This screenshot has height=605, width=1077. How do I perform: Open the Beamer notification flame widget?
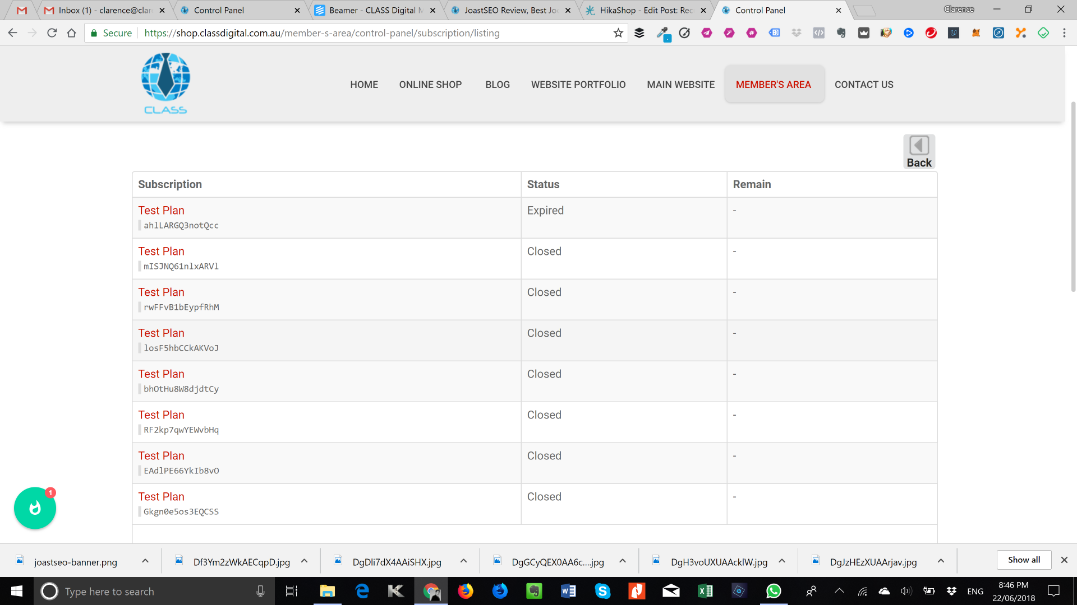35,508
